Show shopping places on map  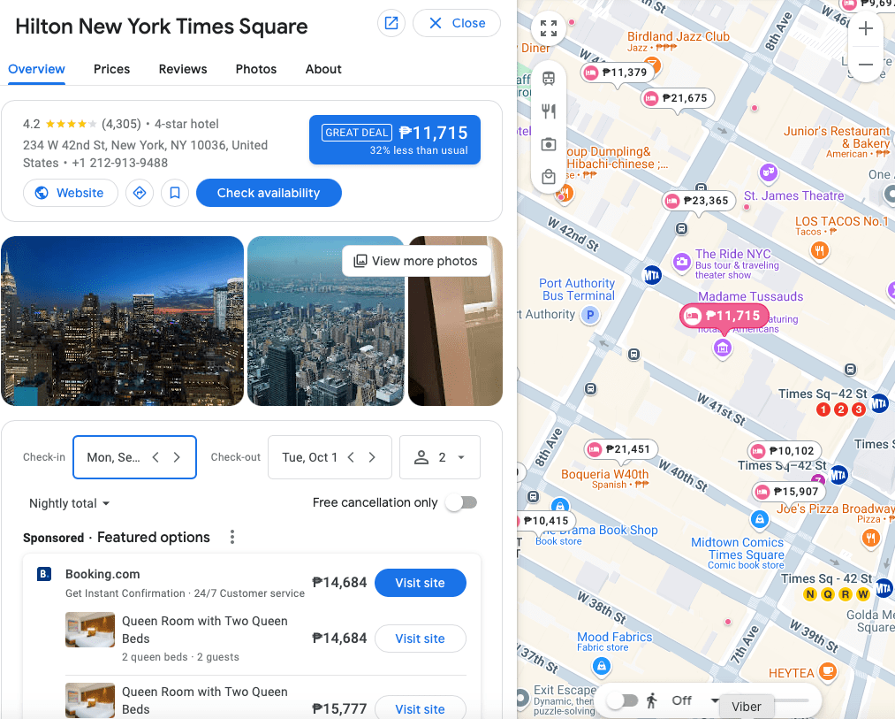click(x=549, y=177)
